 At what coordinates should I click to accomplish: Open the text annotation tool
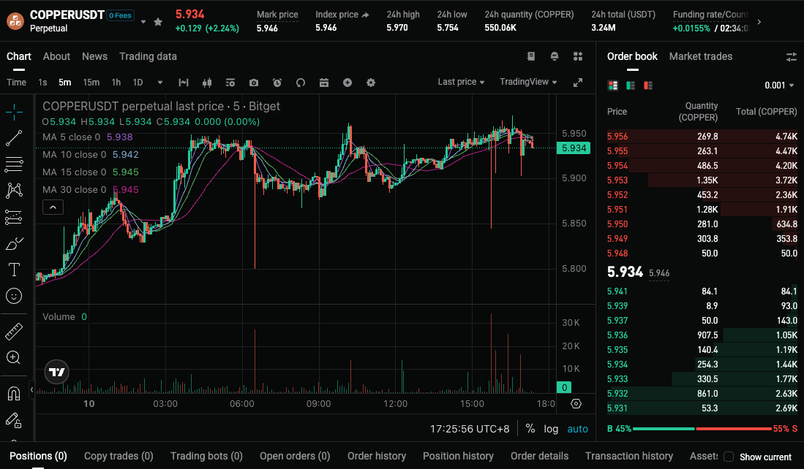click(15, 269)
